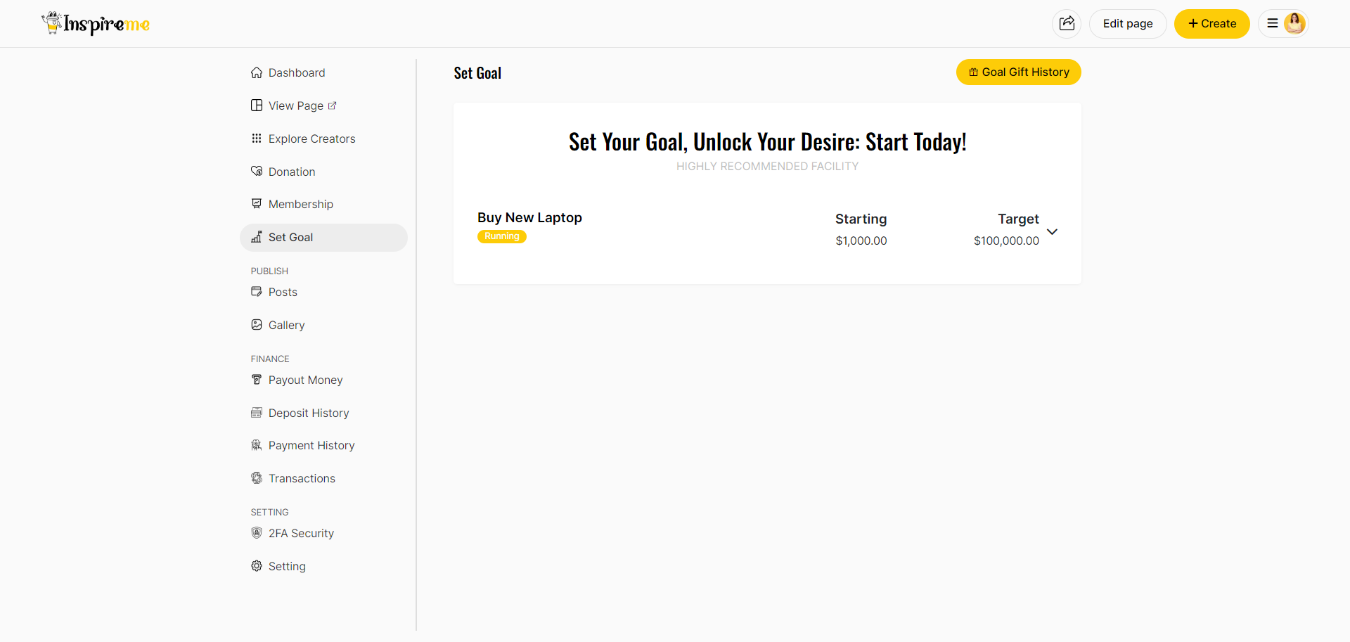The height and width of the screenshot is (642, 1350).
Task: Open the Payout Money icon
Action: coord(257,380)
